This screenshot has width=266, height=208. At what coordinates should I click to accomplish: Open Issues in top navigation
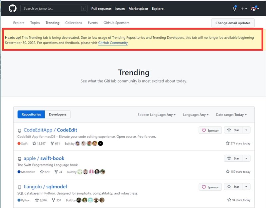(120, 9)
